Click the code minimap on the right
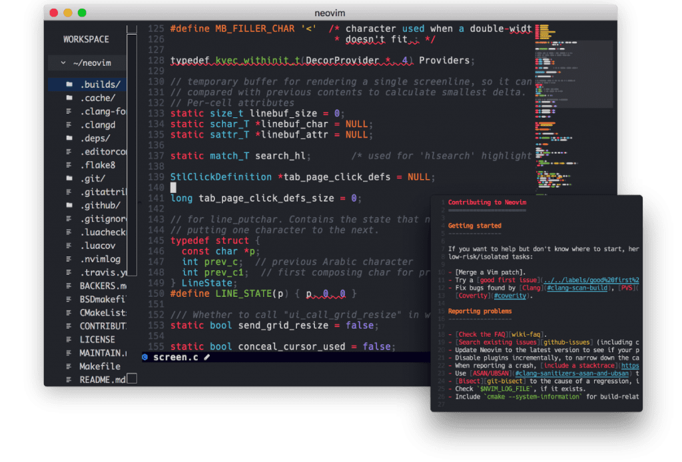The width and height of the screenshot is (682, 462). coord(574,109)
